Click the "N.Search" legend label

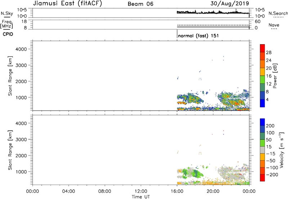[x=278, y=13]
